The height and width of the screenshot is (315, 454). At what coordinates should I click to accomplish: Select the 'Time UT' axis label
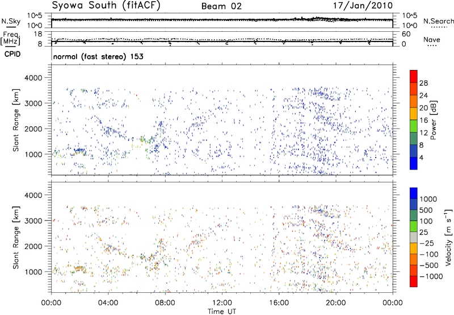click(x=222, y=312)
